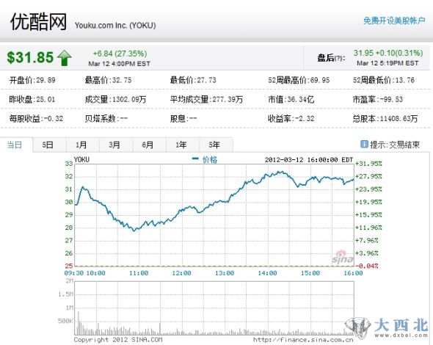The width and height of the screenshot is (433, 345).
Task: Click the 价格 legend entry on the chart
Action: (x=205, y=159)
